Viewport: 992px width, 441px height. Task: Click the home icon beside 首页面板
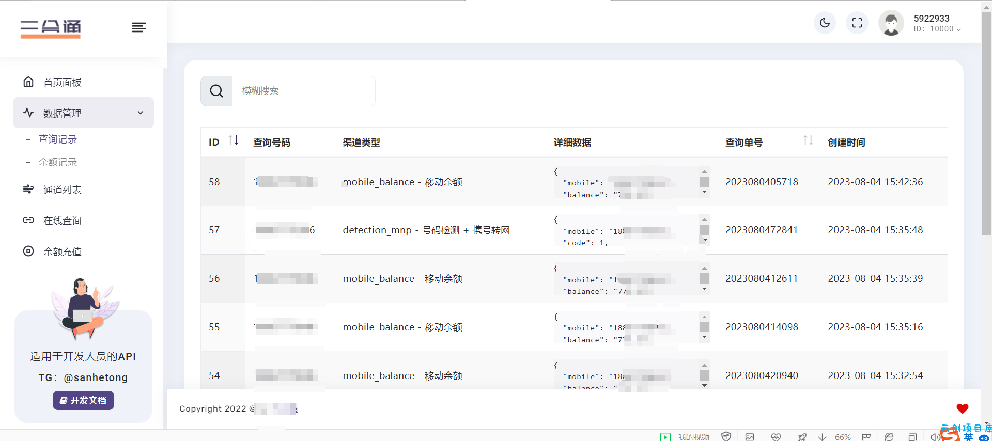(28, 82)
